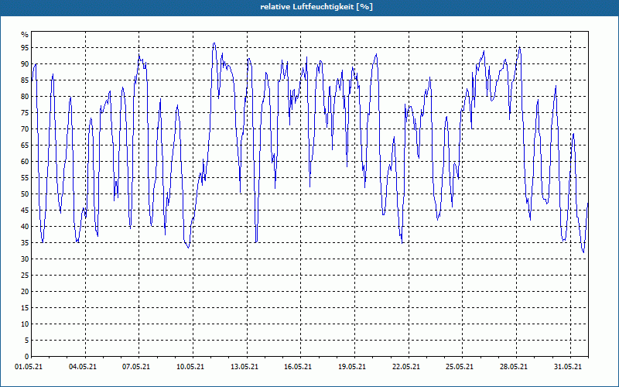Click the date label 22.05.21

tap(406, 367)
